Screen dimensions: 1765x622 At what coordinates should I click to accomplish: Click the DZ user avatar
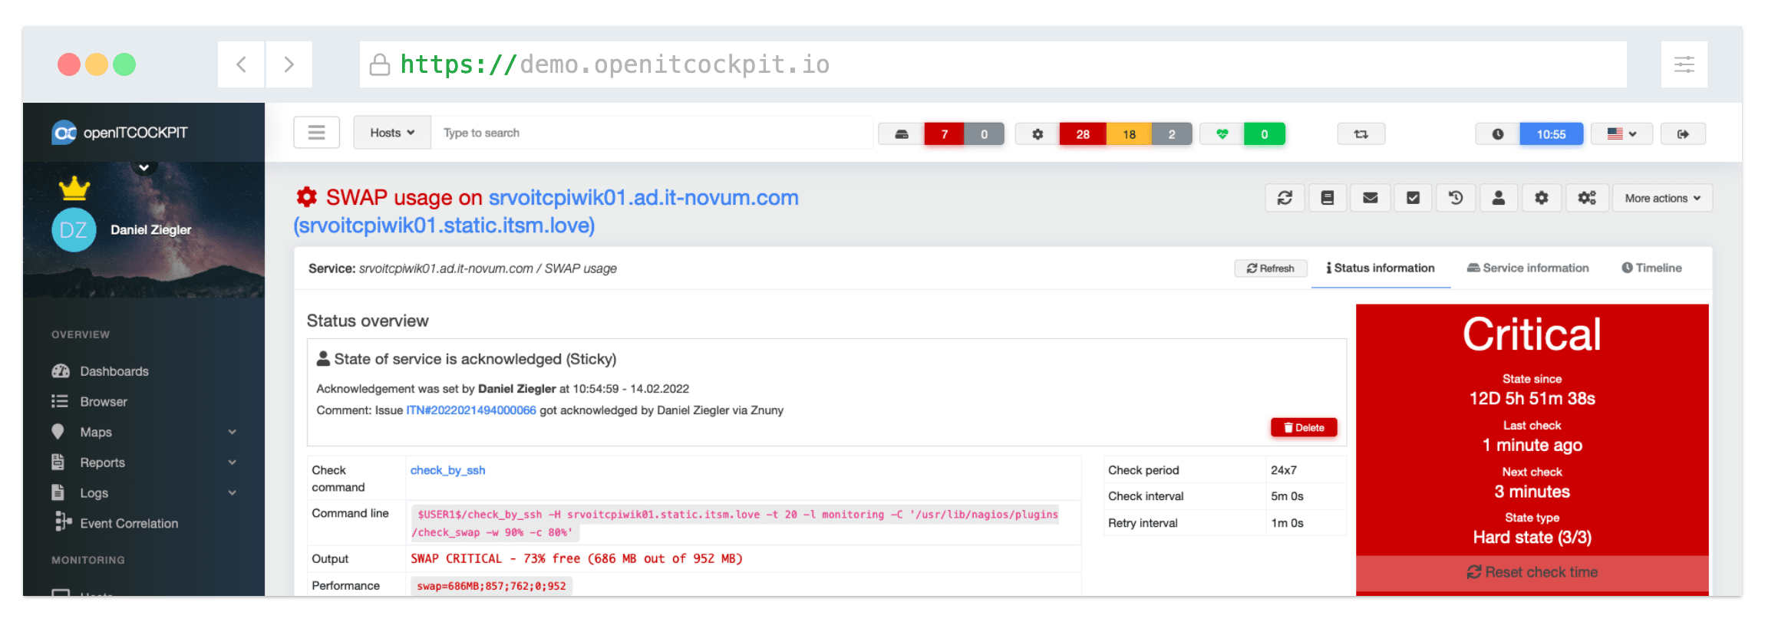tap(74, 230)
